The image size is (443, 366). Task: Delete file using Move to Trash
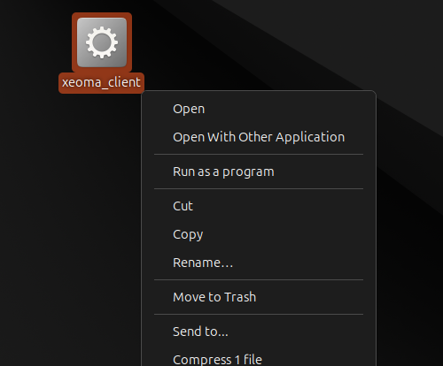coord(259,297)
